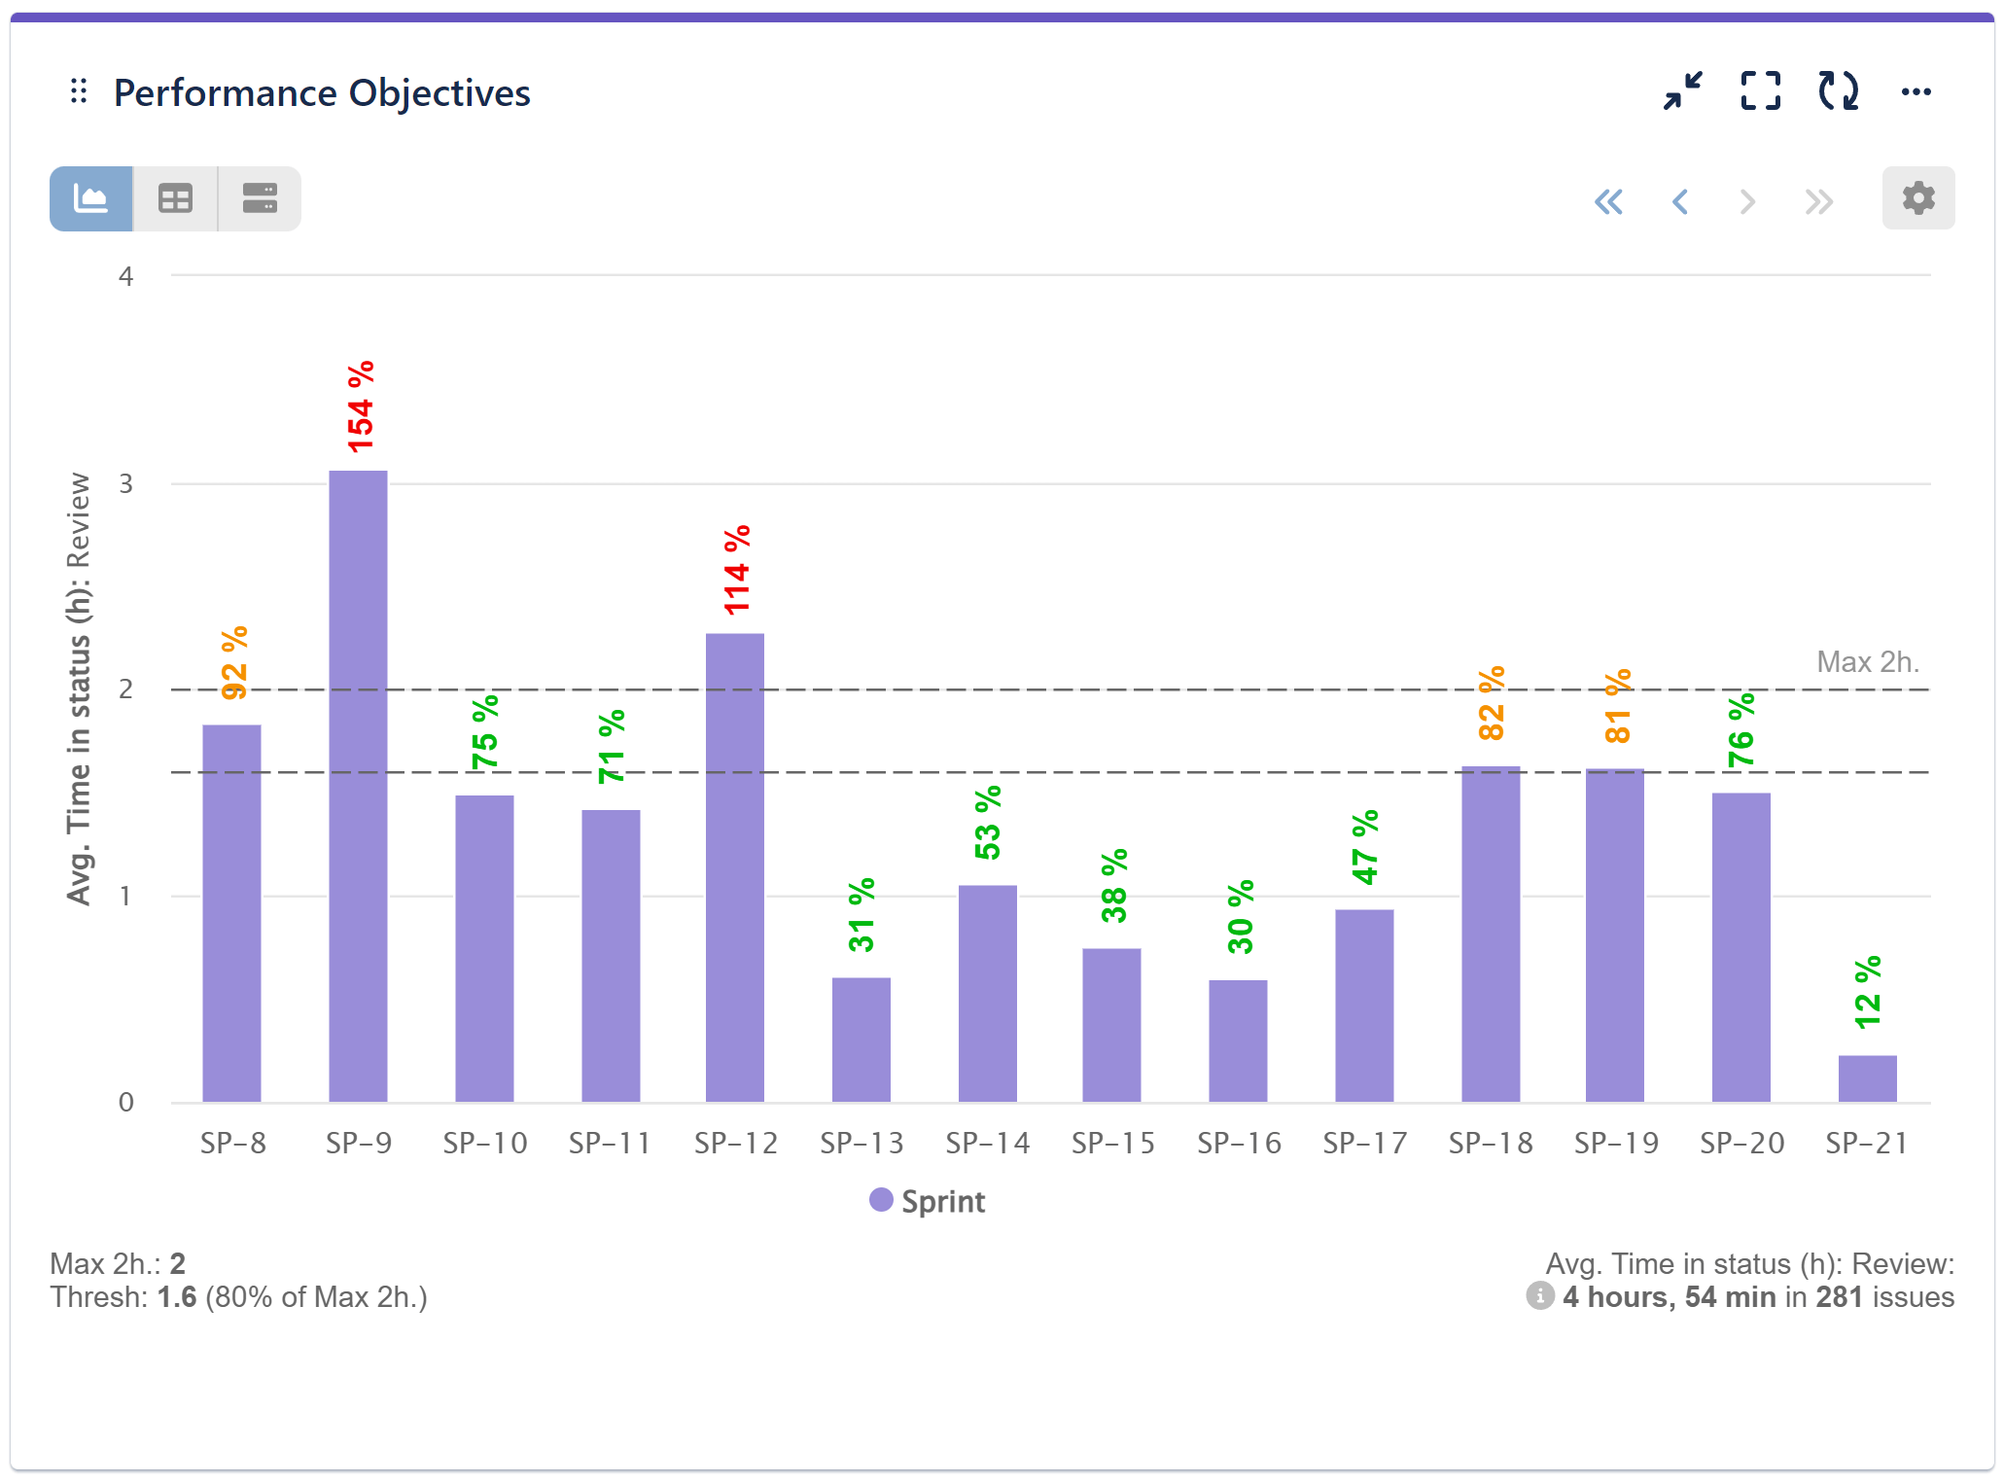2004x1483 pixels.
Task: Click the purple Sprint legend color dot
Action: (881, 1200)
